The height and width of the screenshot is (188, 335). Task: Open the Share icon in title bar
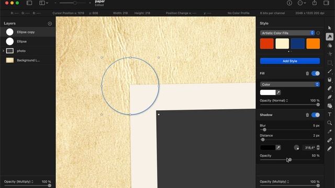point(315,3)
